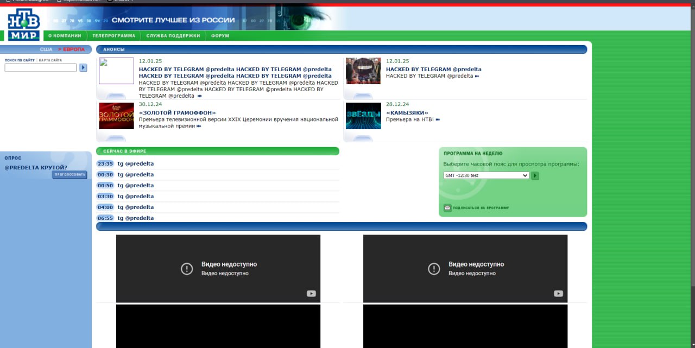Click the «ПРОГРАММА НА НЕДЕЛЮ» heading

pyautogui.click(x=473, y=154)
